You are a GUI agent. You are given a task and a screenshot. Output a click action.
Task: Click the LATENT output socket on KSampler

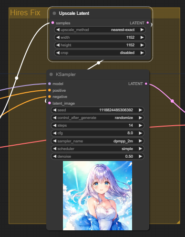[146, 84]
